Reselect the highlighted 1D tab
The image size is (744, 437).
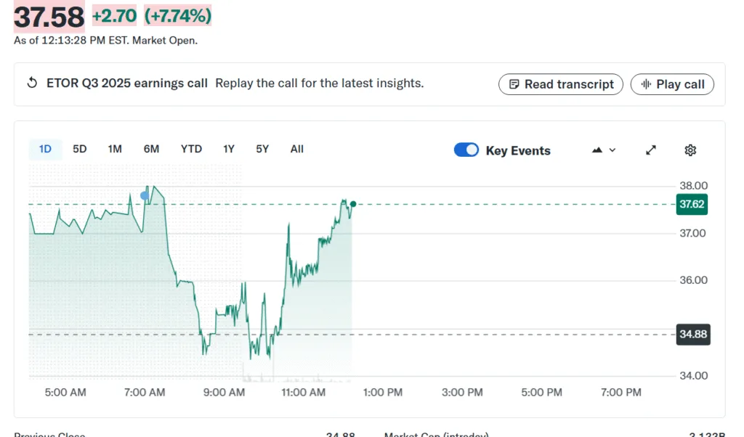pyautogui.click(x=45, y=148)
